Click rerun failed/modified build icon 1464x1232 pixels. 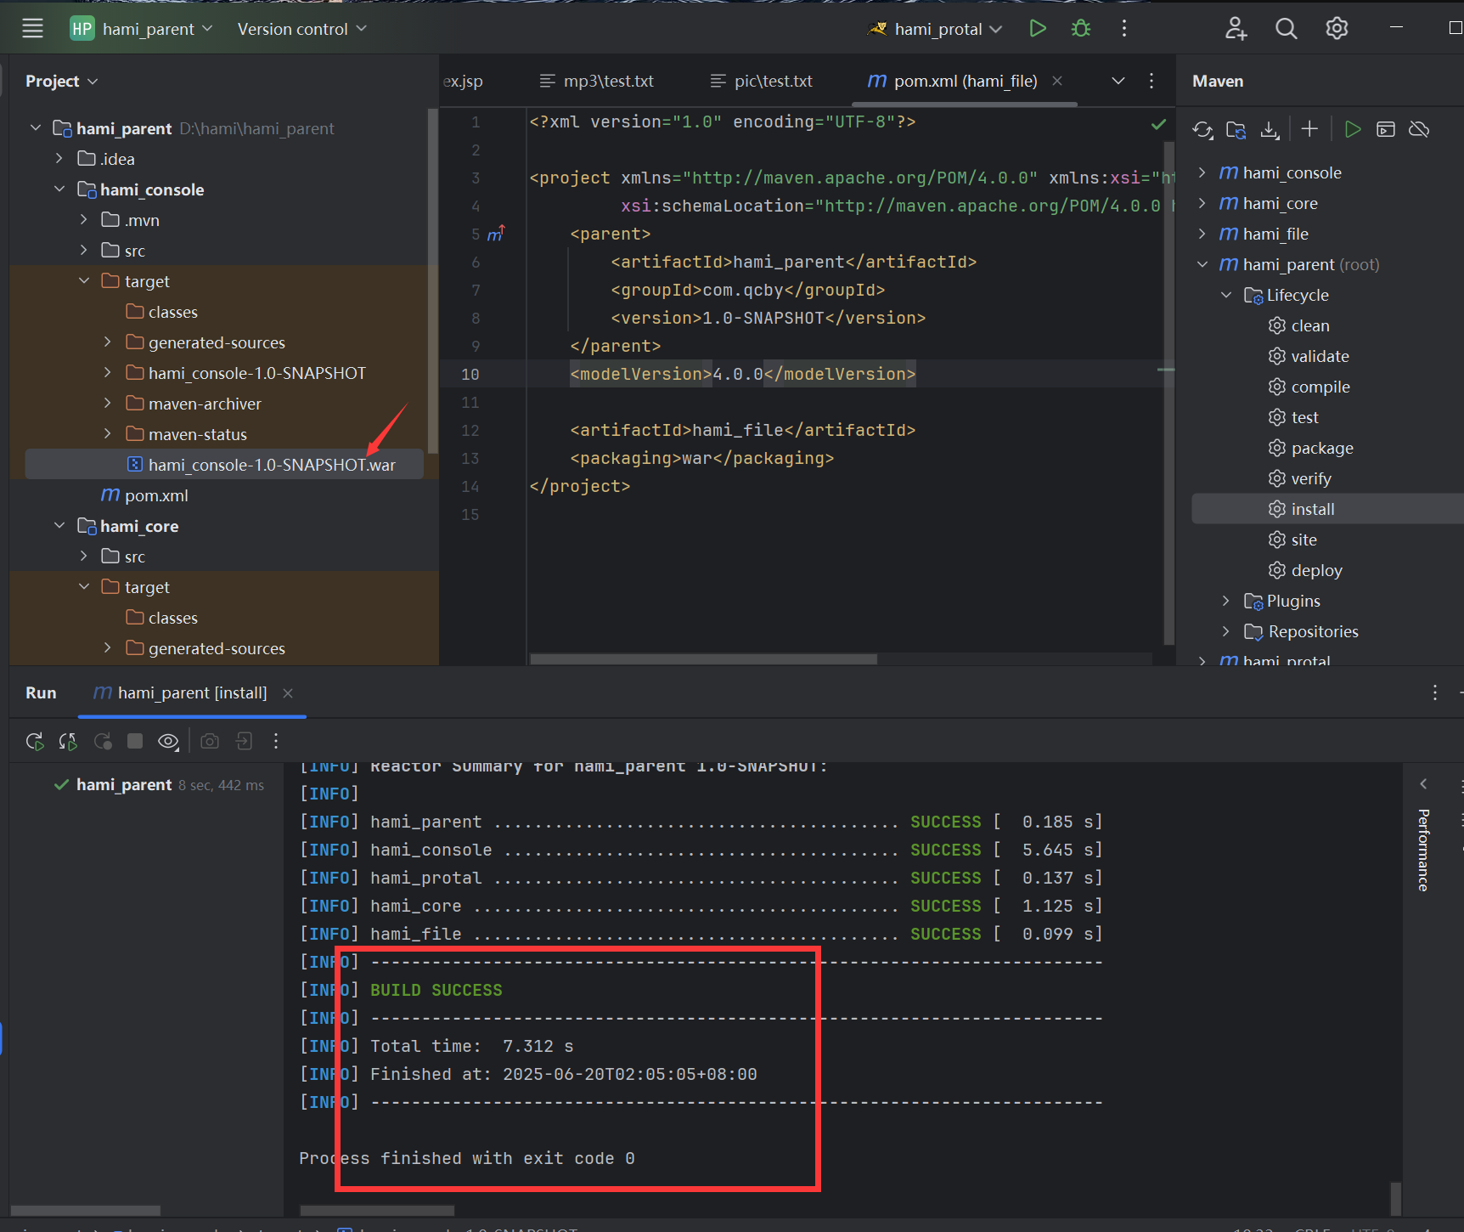pos(68,741)
